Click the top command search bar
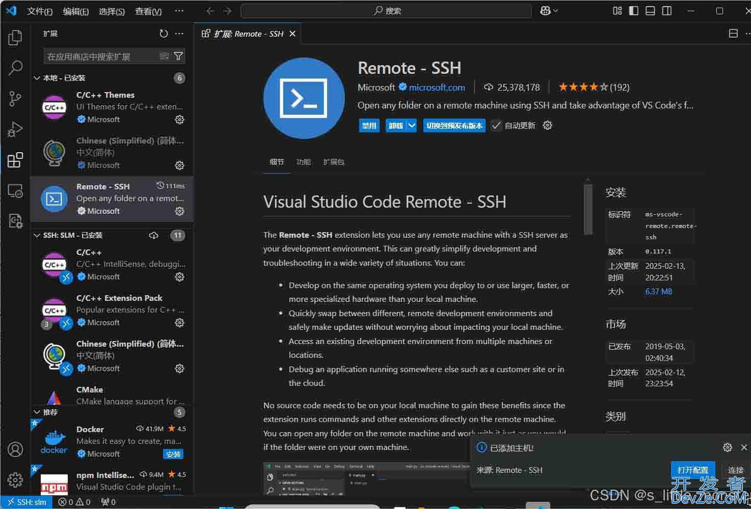Image resolution: width=751 pixels, height=509 pixels. click(x=386, y=11)
